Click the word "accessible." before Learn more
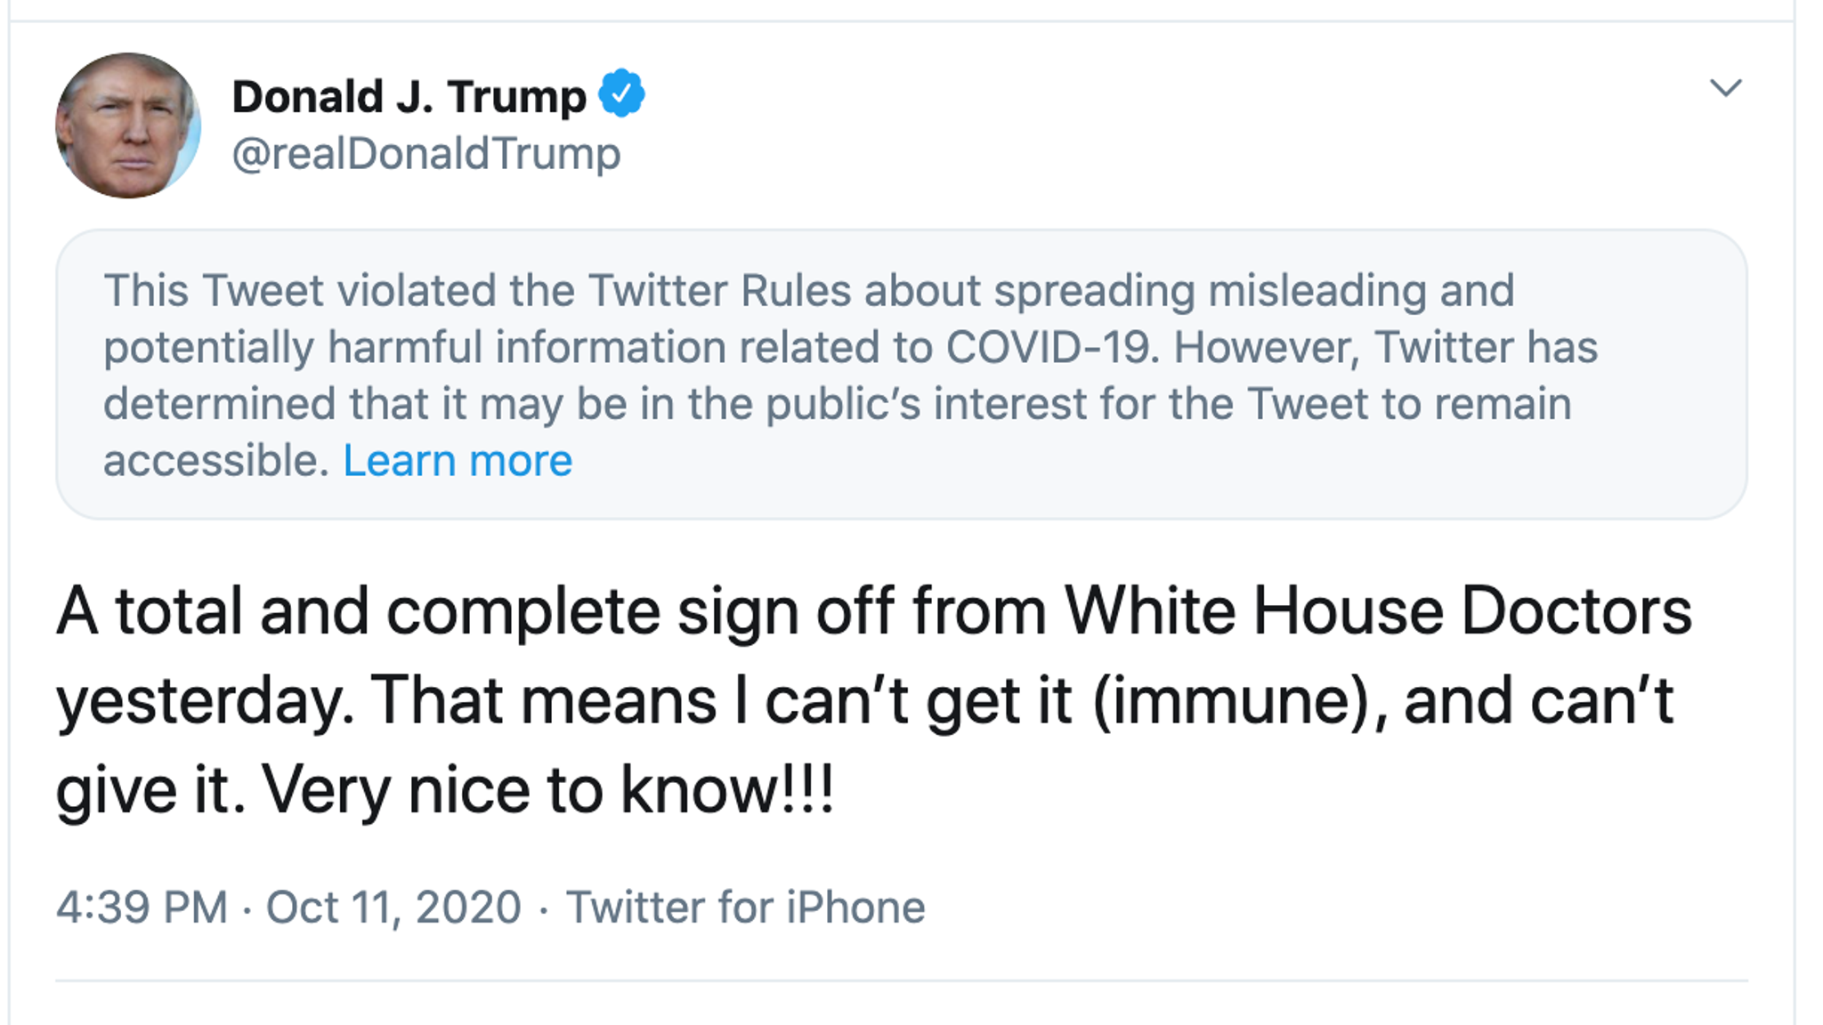 pyautogui.click(x=216, y=461)
